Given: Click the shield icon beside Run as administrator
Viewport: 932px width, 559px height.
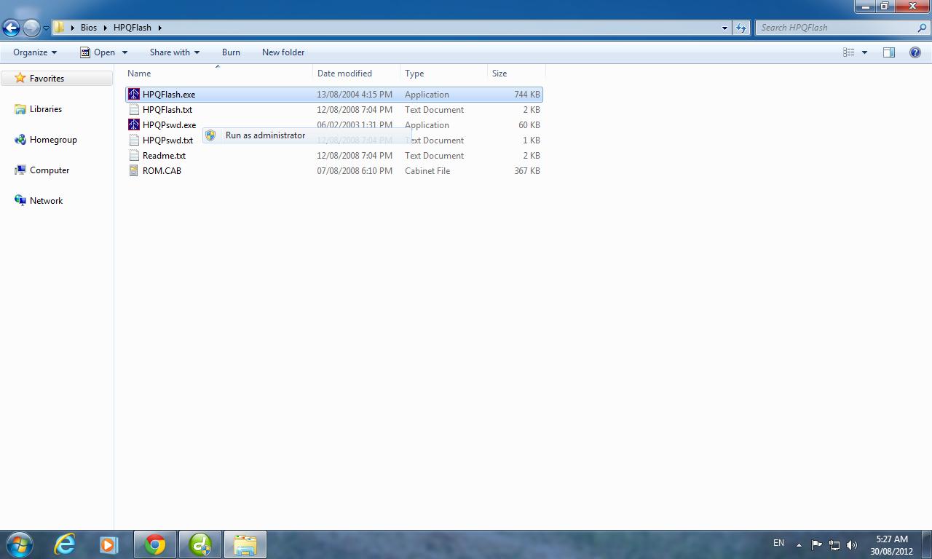Looking at the screenshot, I should [x=210, y=135].
